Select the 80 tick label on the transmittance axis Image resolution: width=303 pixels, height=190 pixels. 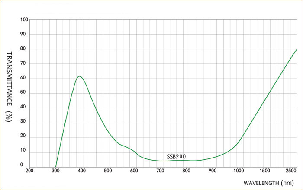click(25, 49)
